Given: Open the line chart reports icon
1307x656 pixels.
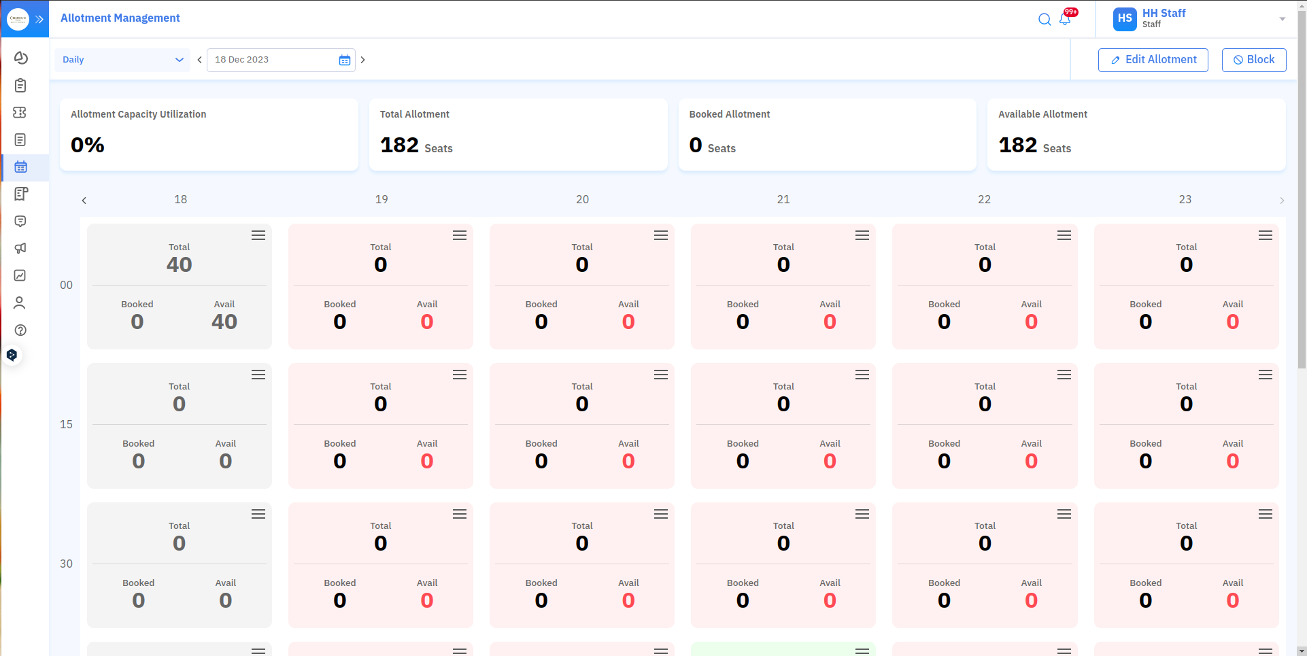Looking at the screenshot, I should 20,276.
